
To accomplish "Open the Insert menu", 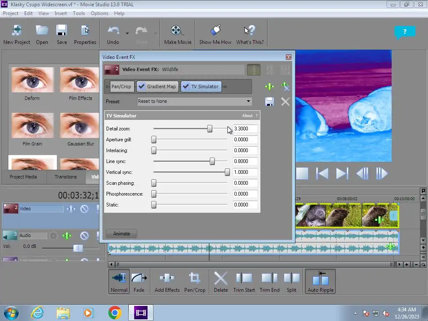I will tap(61, 13).
